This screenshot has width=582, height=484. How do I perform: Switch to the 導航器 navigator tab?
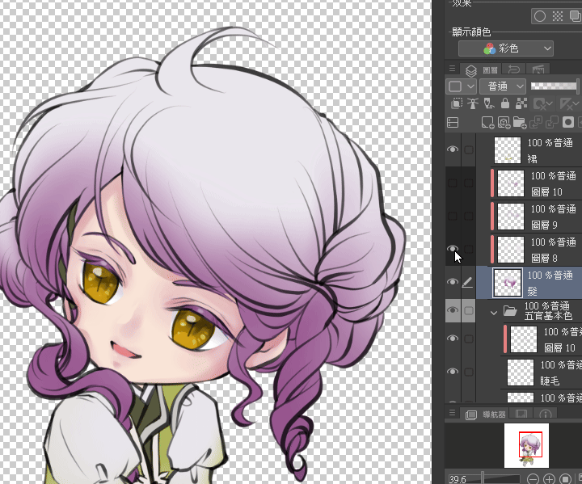point(485,415)
